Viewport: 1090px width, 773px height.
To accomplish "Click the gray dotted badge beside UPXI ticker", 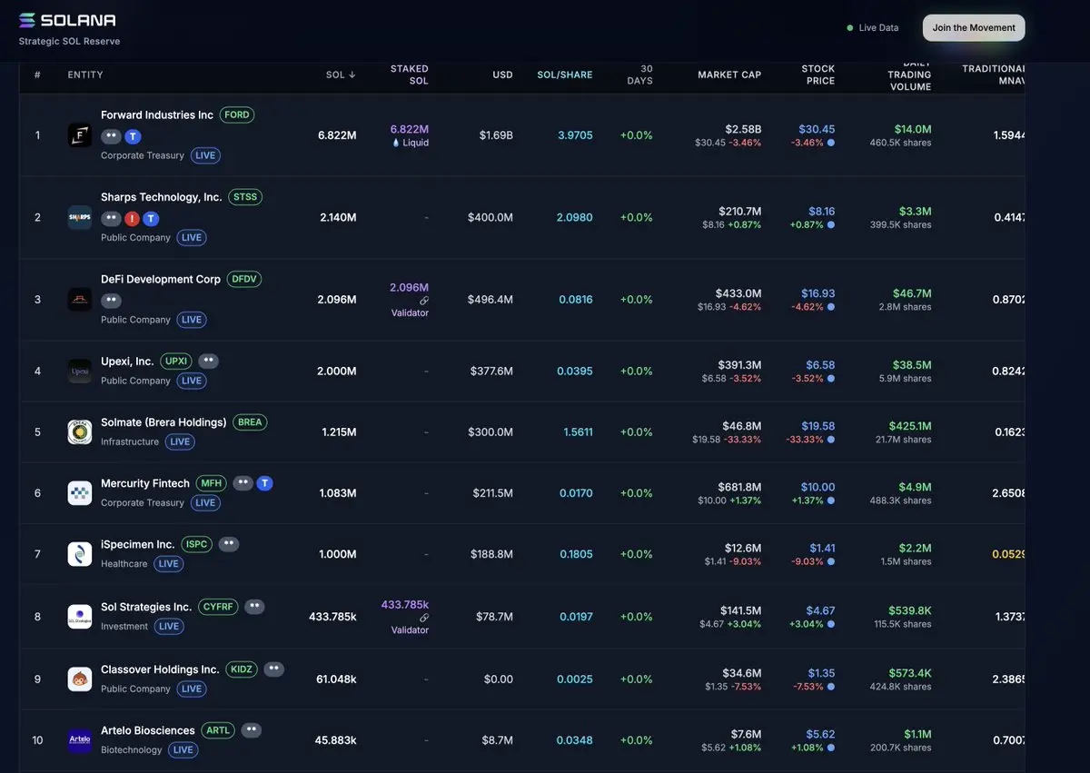I will 208,361.
